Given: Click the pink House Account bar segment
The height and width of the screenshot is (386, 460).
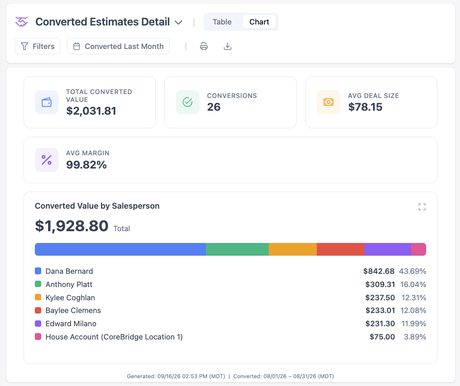Looking at the screenshot, I should click(419, 249).
